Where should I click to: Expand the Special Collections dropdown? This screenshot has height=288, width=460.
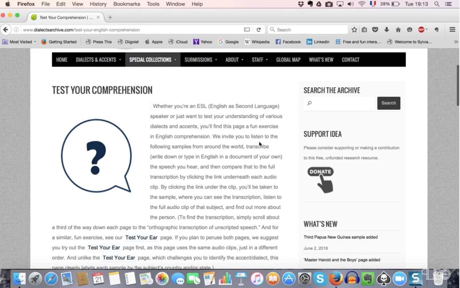coord(152,60)
